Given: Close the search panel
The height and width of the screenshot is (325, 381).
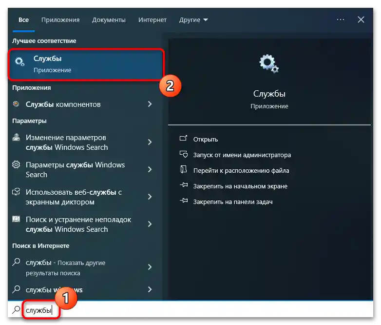Looking at the screenshot, I should point(361,20).
